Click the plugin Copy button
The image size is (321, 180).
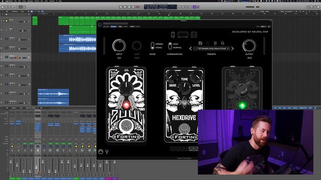pyautogui.click(x=120, y=26)
